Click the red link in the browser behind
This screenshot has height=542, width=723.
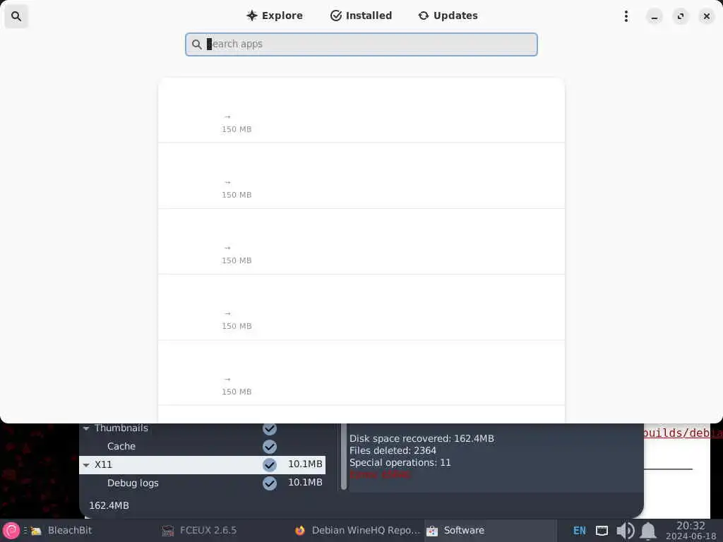pyautogui.click(x=683, y=433)
